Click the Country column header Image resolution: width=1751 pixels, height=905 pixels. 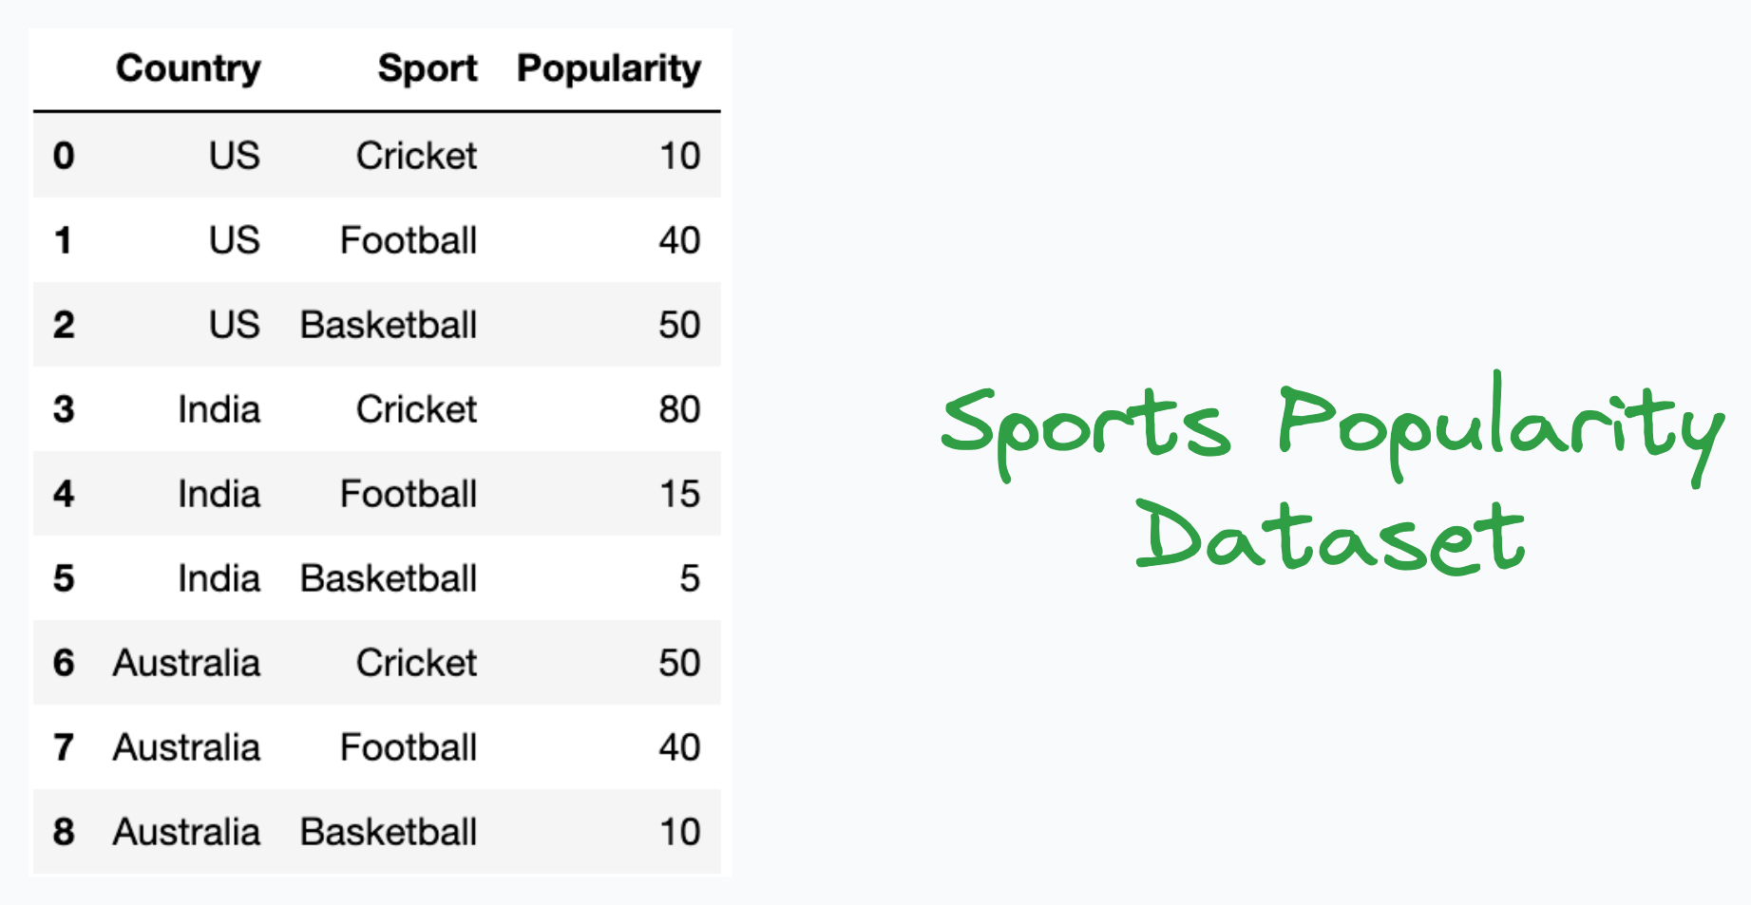click(x=188, y=68)
